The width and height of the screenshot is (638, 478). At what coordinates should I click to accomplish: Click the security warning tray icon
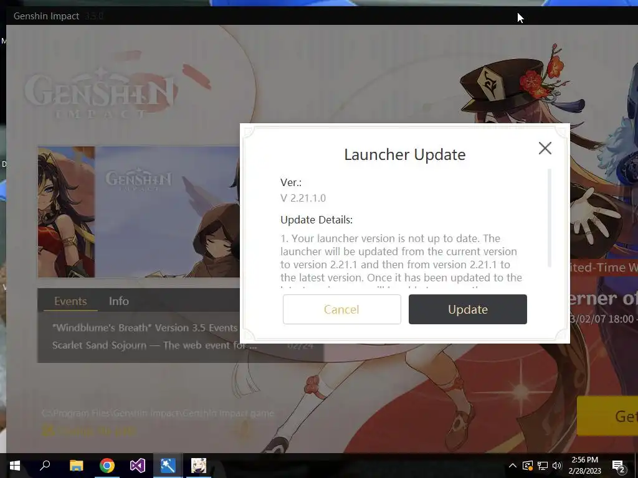(x=528, y=466)
